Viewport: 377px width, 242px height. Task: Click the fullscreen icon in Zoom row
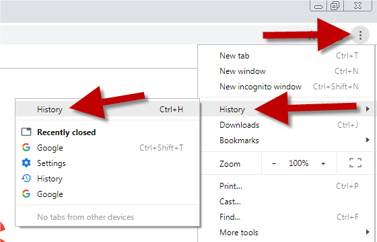tap(355, 163)
